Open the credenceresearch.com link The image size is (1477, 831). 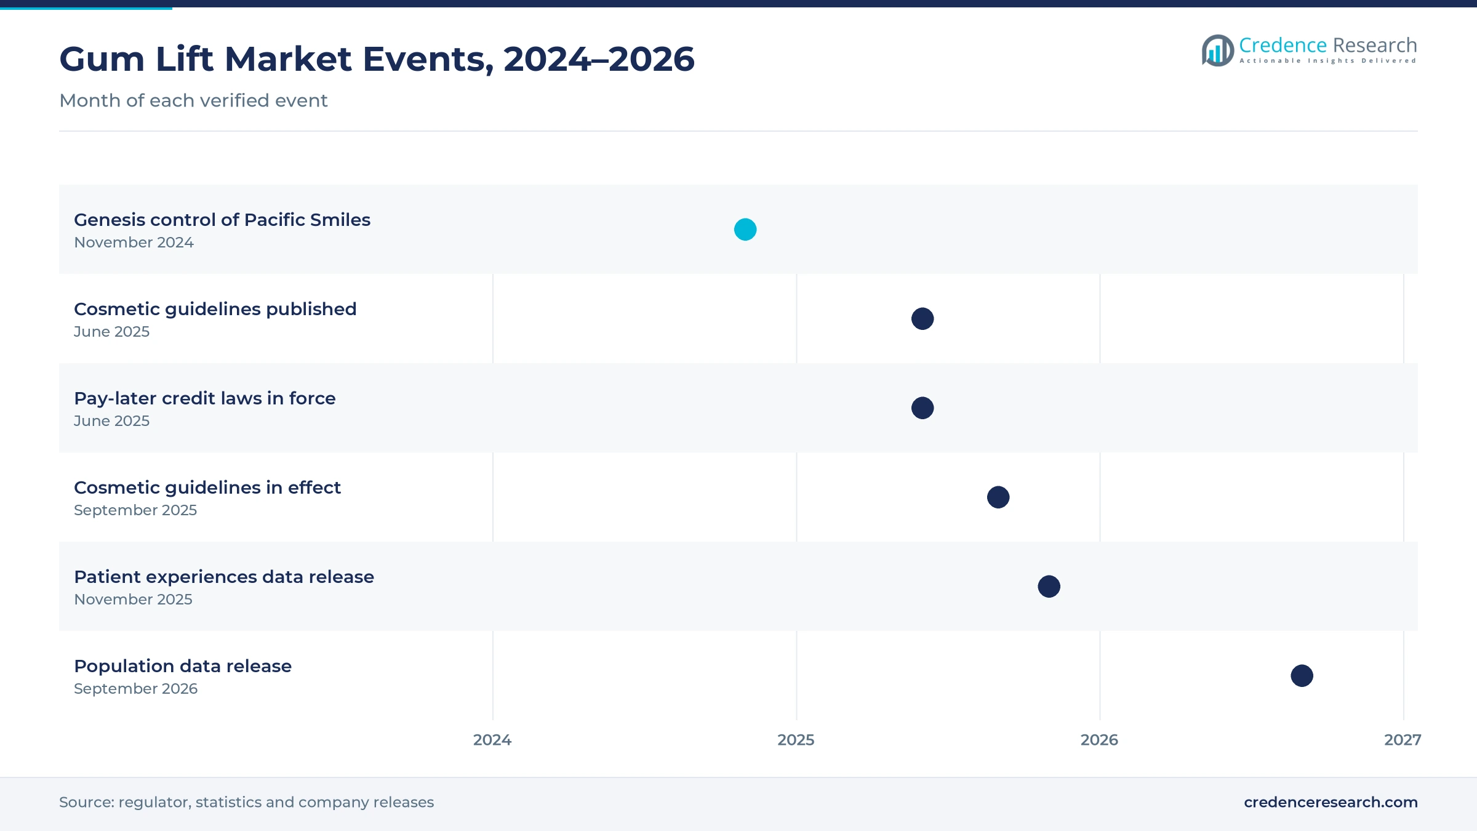click(1331, 802)
